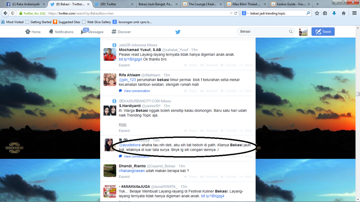Open the Suggested Sites bookmark

pos(67,22)
